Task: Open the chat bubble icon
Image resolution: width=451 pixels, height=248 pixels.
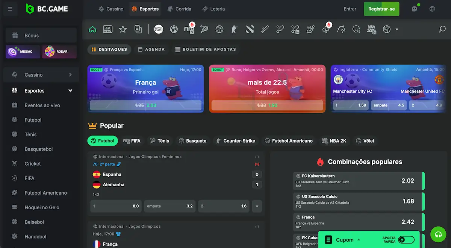Action: tap(415, 9)
